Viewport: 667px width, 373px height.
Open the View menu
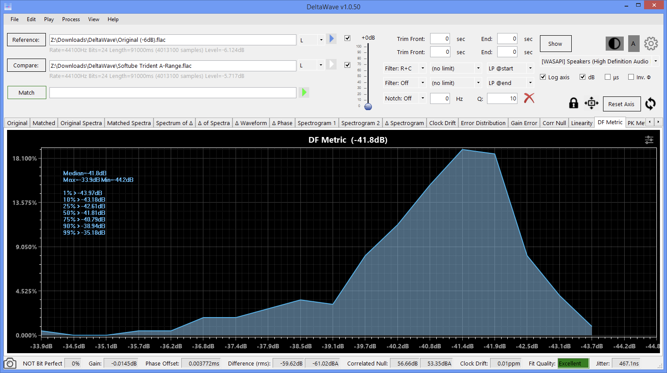[94, 19]
